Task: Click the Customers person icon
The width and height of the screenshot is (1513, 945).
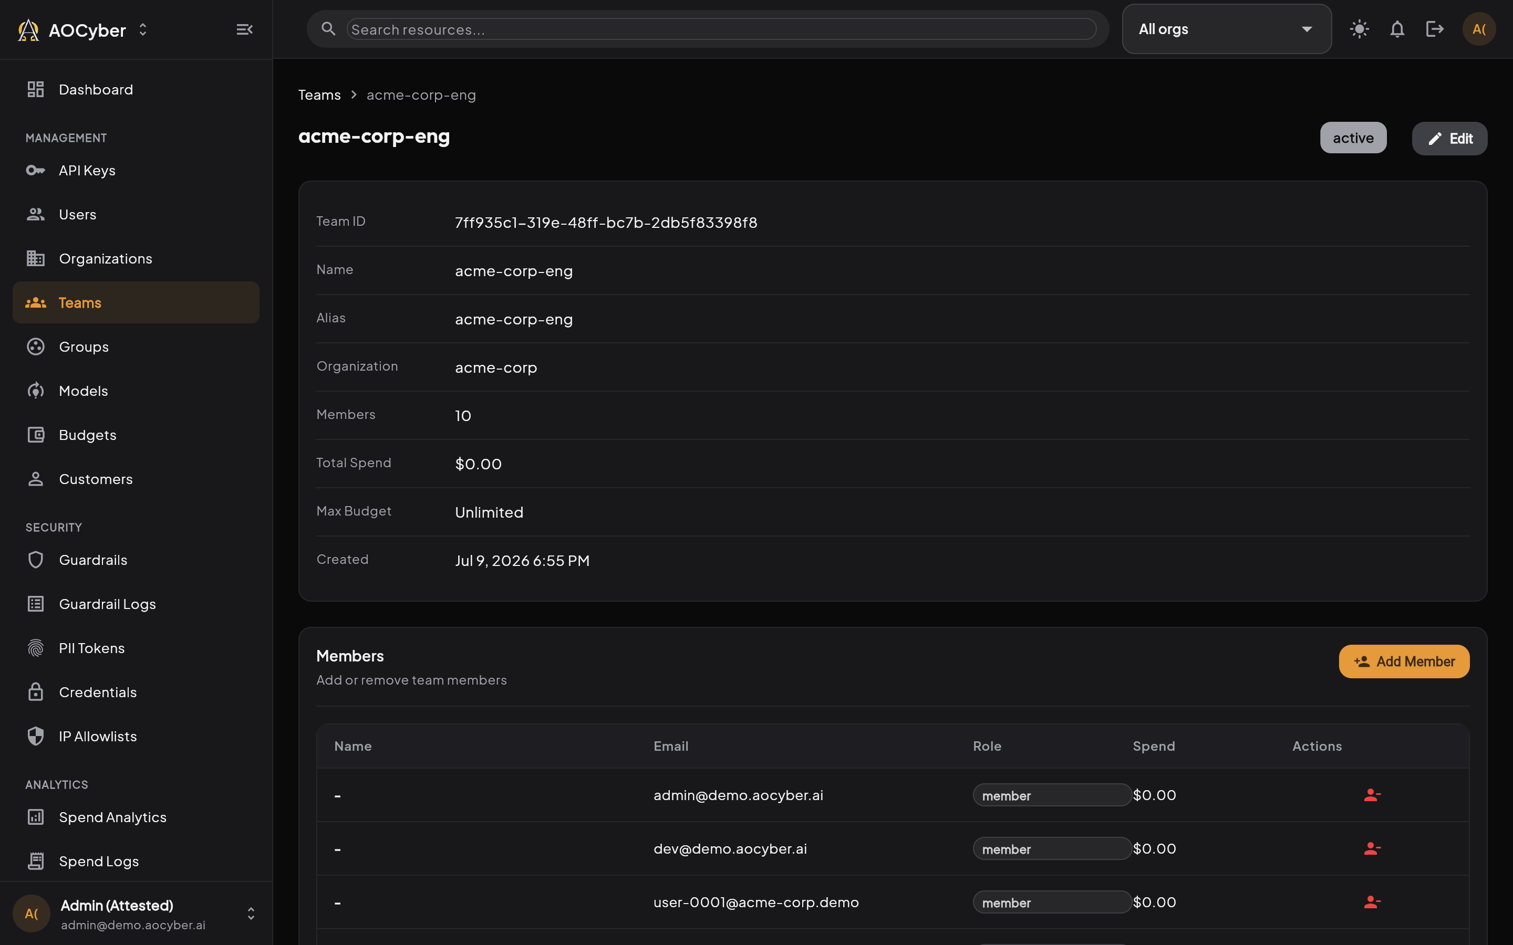Action: 36,479
